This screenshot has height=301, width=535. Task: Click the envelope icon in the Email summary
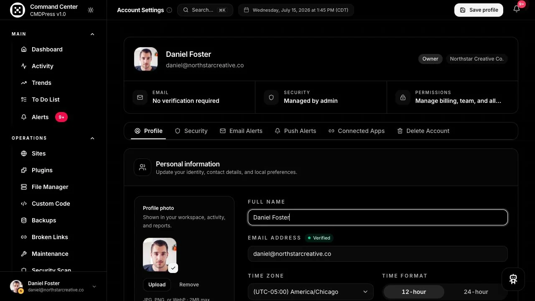coord(140,97)
